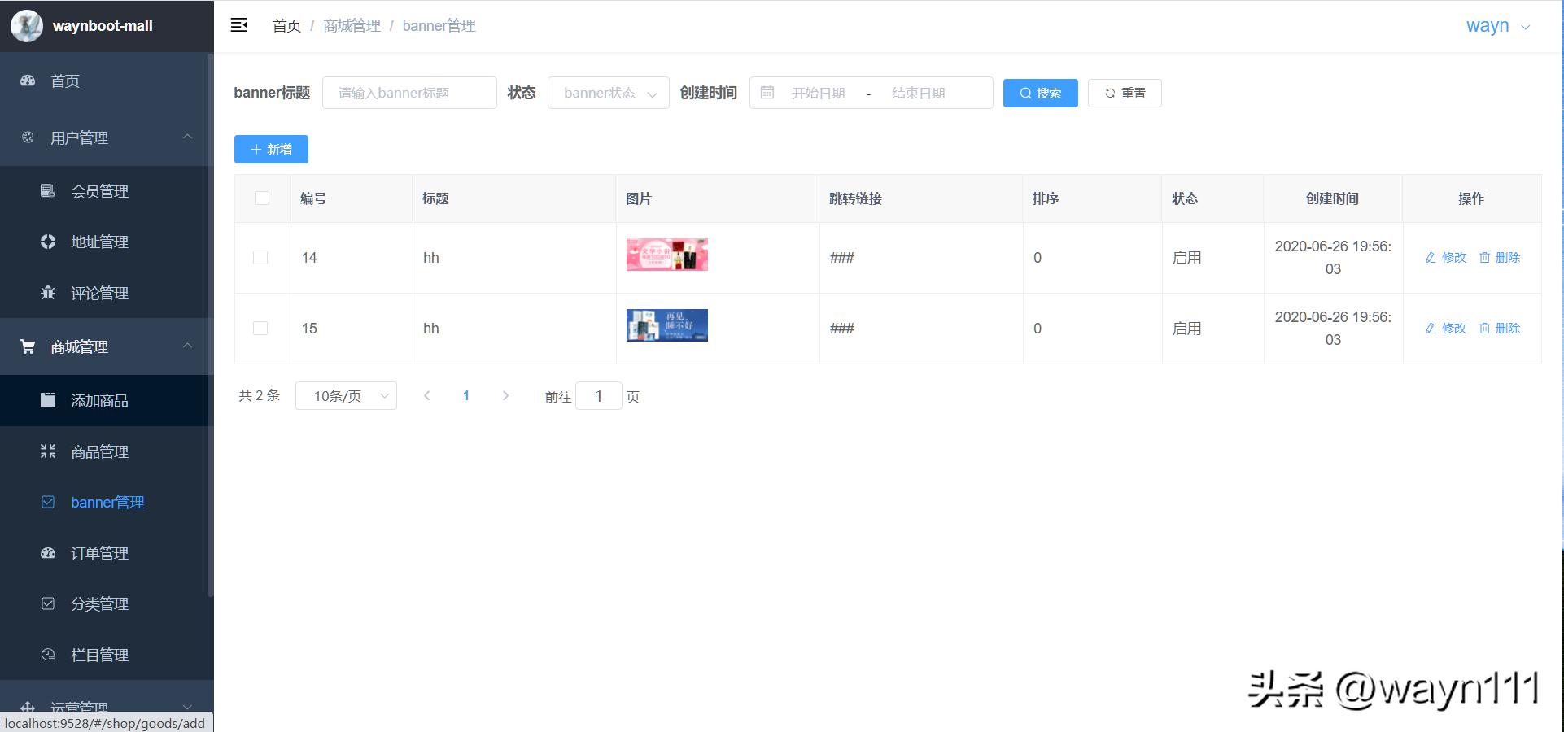1564x732 pixels.
Task: Collapse the sidebar using the hamburger icon
Action: pos(238,25)
